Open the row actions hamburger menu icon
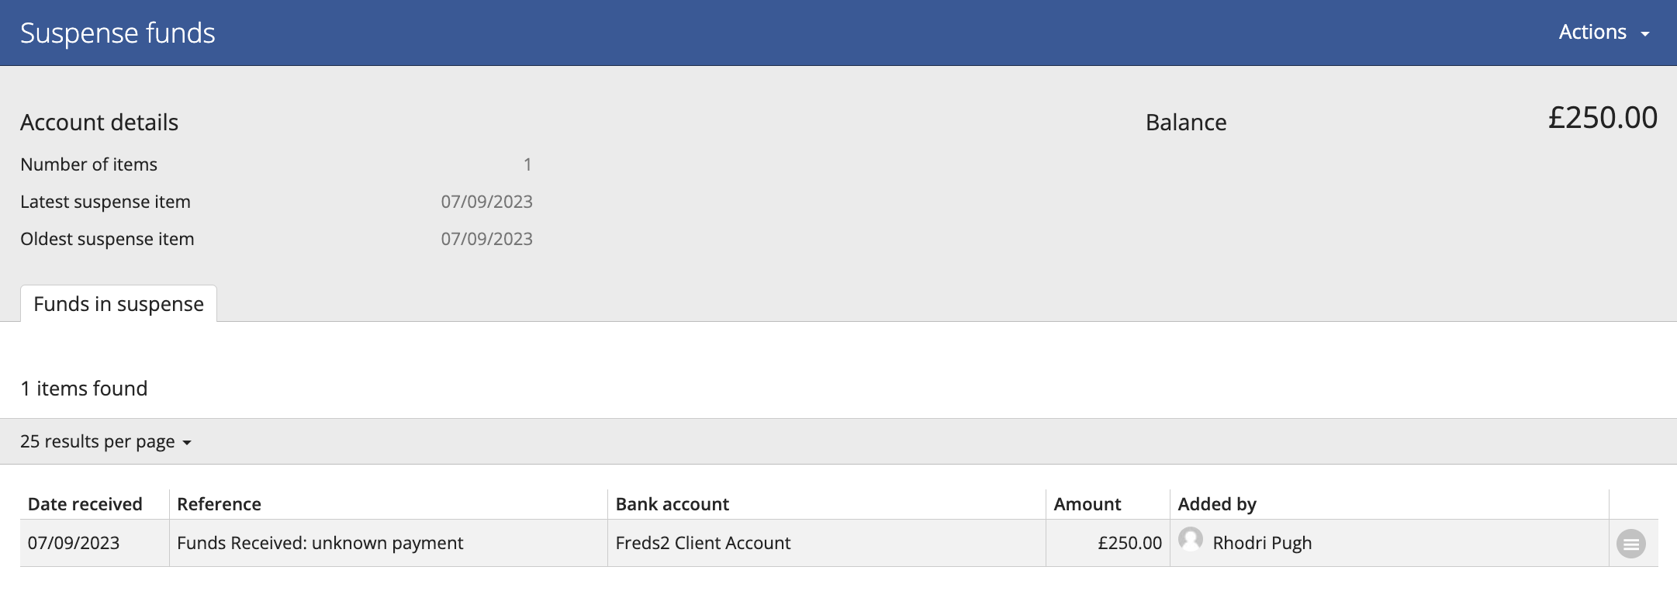 pos(1630,544)
